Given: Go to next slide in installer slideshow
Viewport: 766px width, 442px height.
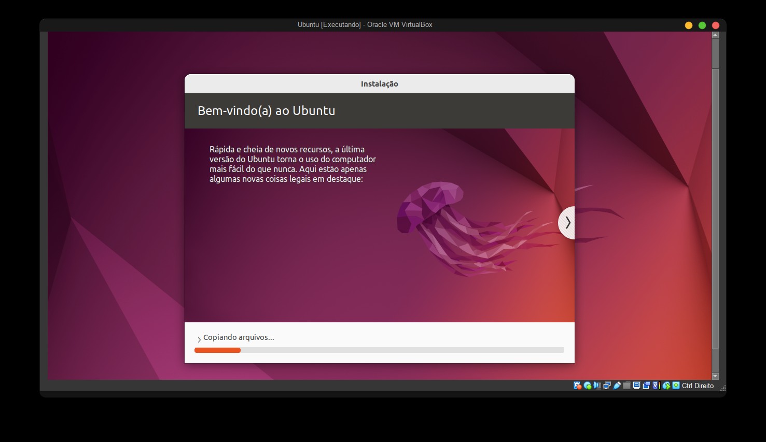Looking at the screenshot, I should point(567,223).
